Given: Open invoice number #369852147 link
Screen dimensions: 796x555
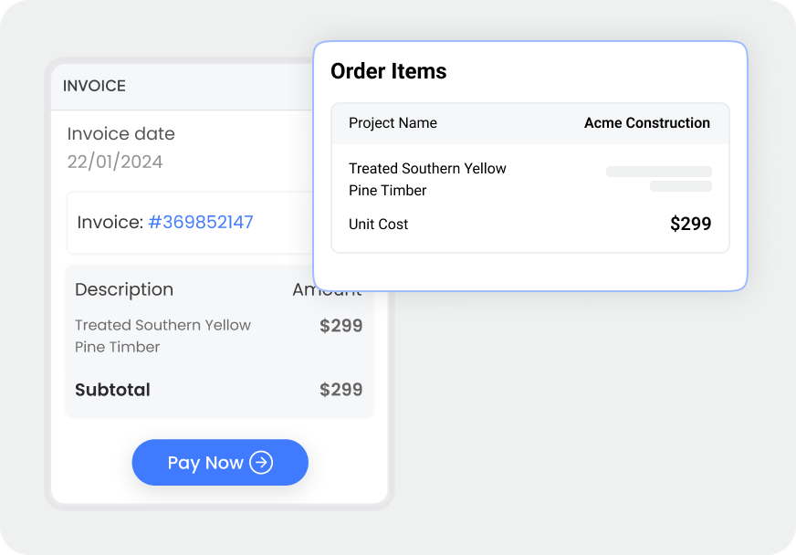Looking at the screenshot, I should pos(201,222).
